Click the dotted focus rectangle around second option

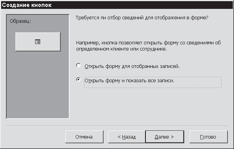tap(153, 82)
